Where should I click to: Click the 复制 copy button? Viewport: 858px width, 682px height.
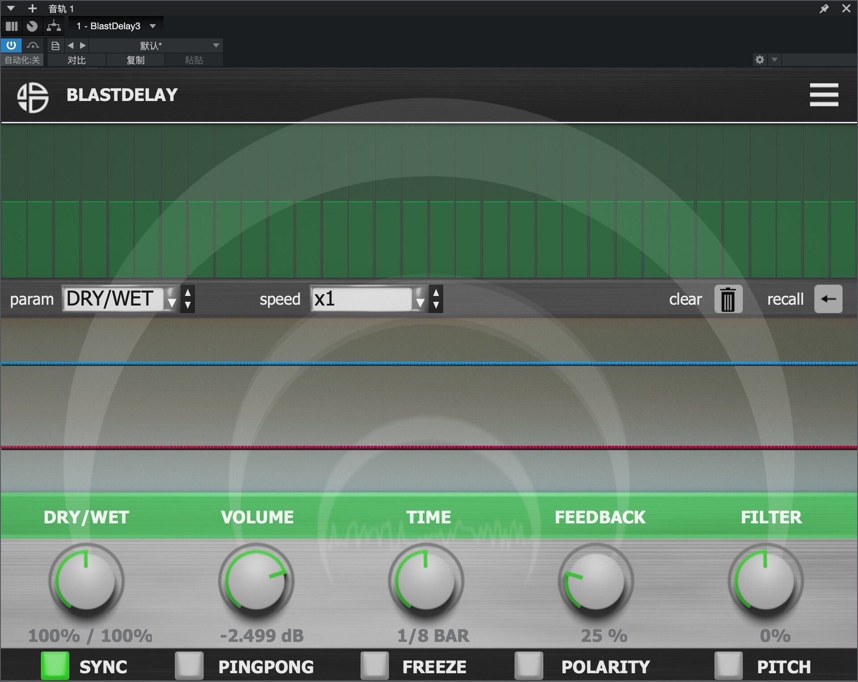pos(135,60)
